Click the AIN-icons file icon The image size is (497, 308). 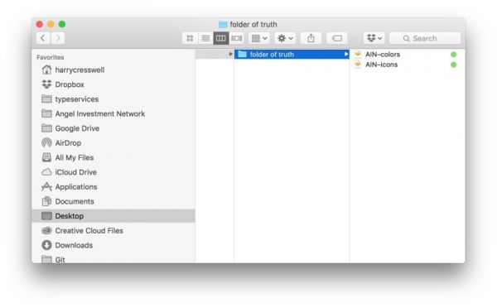pyautogui.click(x=358, y=65)
